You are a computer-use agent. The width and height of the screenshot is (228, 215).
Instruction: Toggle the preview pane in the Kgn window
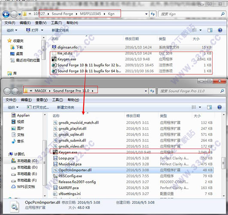pos(210,30)
